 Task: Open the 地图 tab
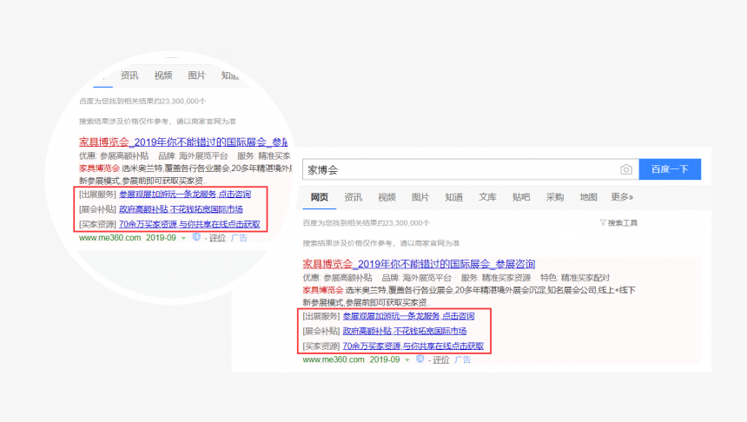(x=588, y=197)
